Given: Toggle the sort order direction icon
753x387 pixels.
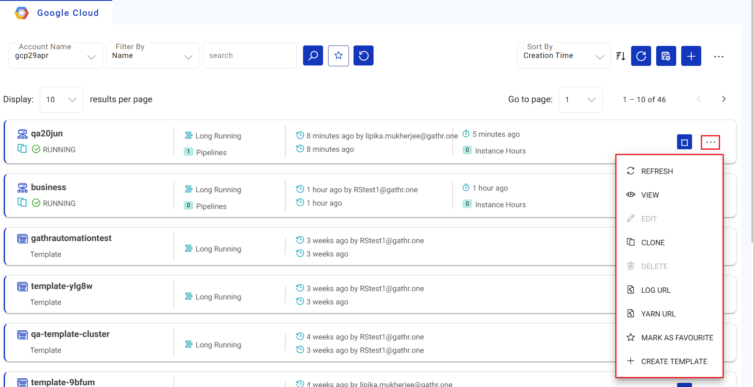Looking at the screenshot, I should point(621,56).
